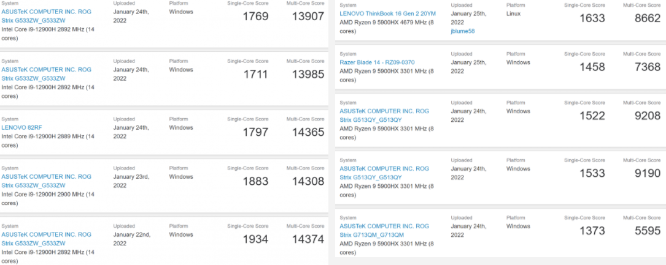Click the single-core score 1883
Viewport: 666px width, 265px height.
click(x=256, y=181)
